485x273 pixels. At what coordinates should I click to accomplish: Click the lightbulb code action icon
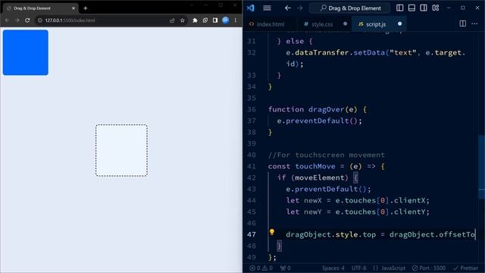271,232
